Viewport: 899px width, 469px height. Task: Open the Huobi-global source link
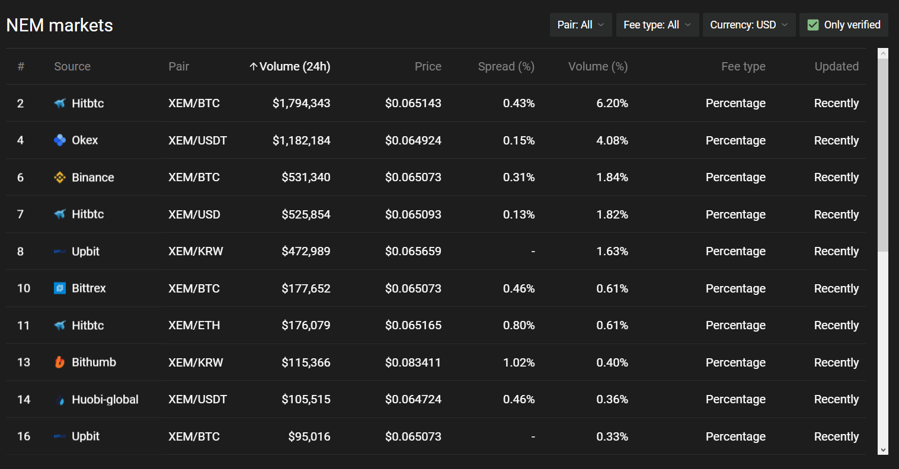pos(105,400)
